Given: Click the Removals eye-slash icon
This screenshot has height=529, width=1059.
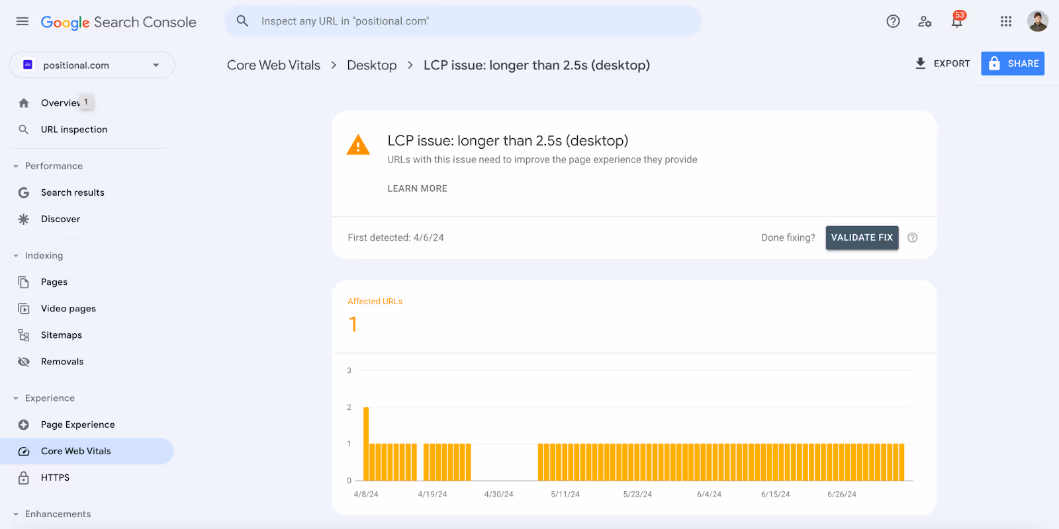Looking at the screenshot, I should pyautogui.click(x=24, y=362).
